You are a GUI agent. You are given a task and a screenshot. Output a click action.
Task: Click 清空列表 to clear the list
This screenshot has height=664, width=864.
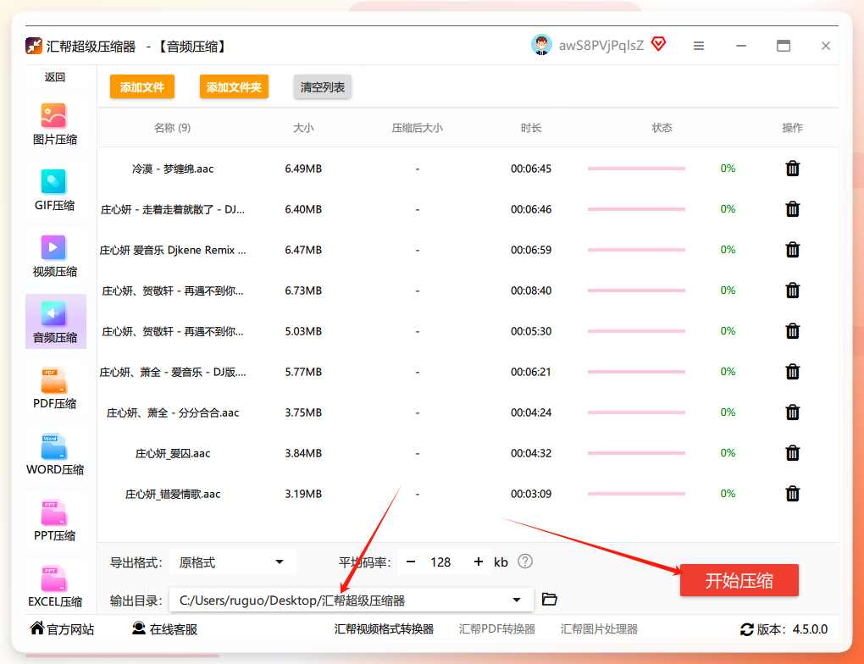point(323,87)
